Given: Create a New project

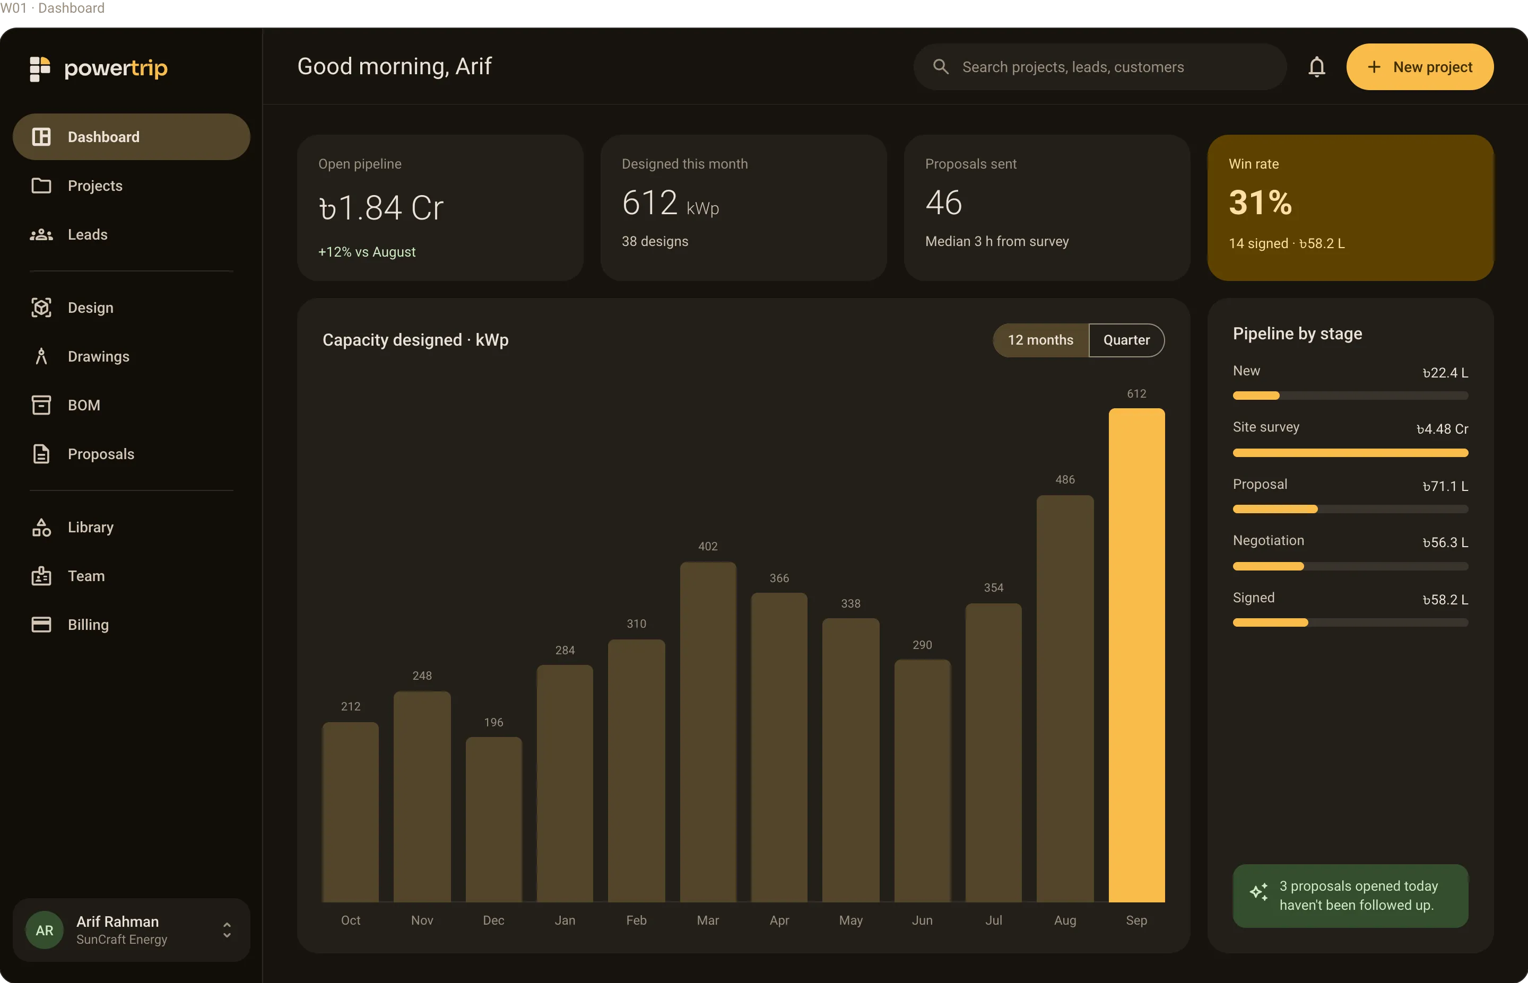Looking at the screenshot, I should point(1420,67).
